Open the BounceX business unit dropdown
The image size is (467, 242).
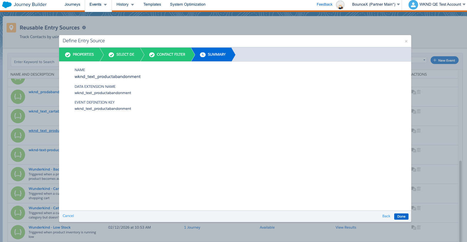pyautogui.click(x=376, y=4)
